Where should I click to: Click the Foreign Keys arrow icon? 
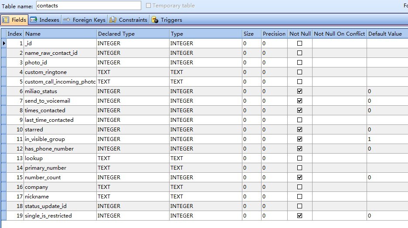click(67, 20)
